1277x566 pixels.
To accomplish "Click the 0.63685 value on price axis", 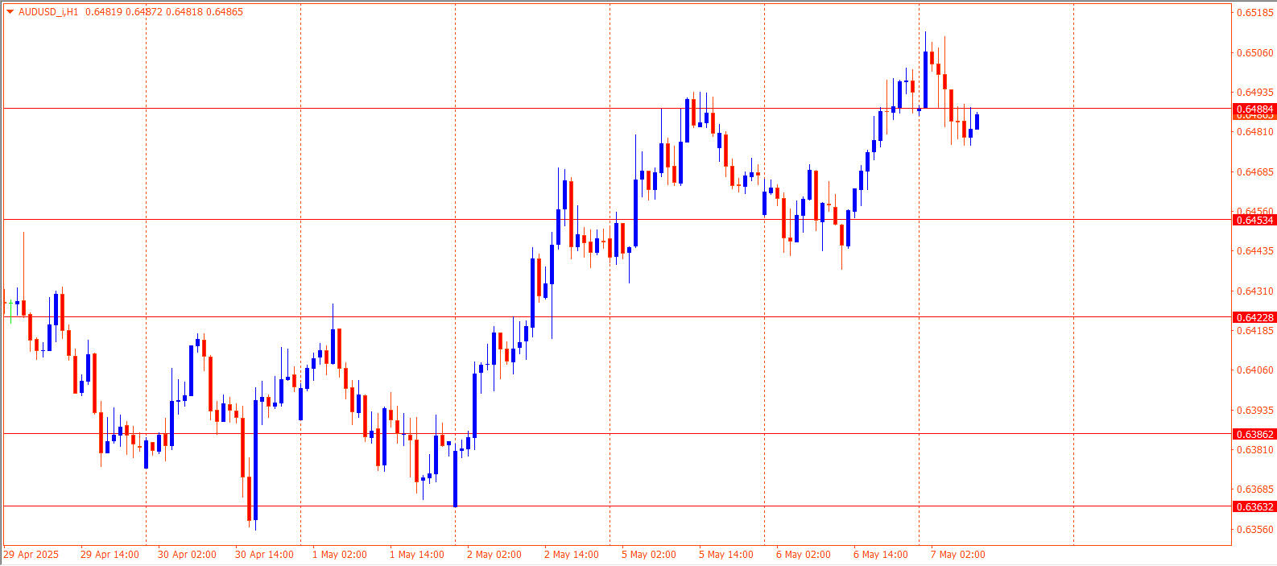I will pyautogui.click(x=1255, y=490).
